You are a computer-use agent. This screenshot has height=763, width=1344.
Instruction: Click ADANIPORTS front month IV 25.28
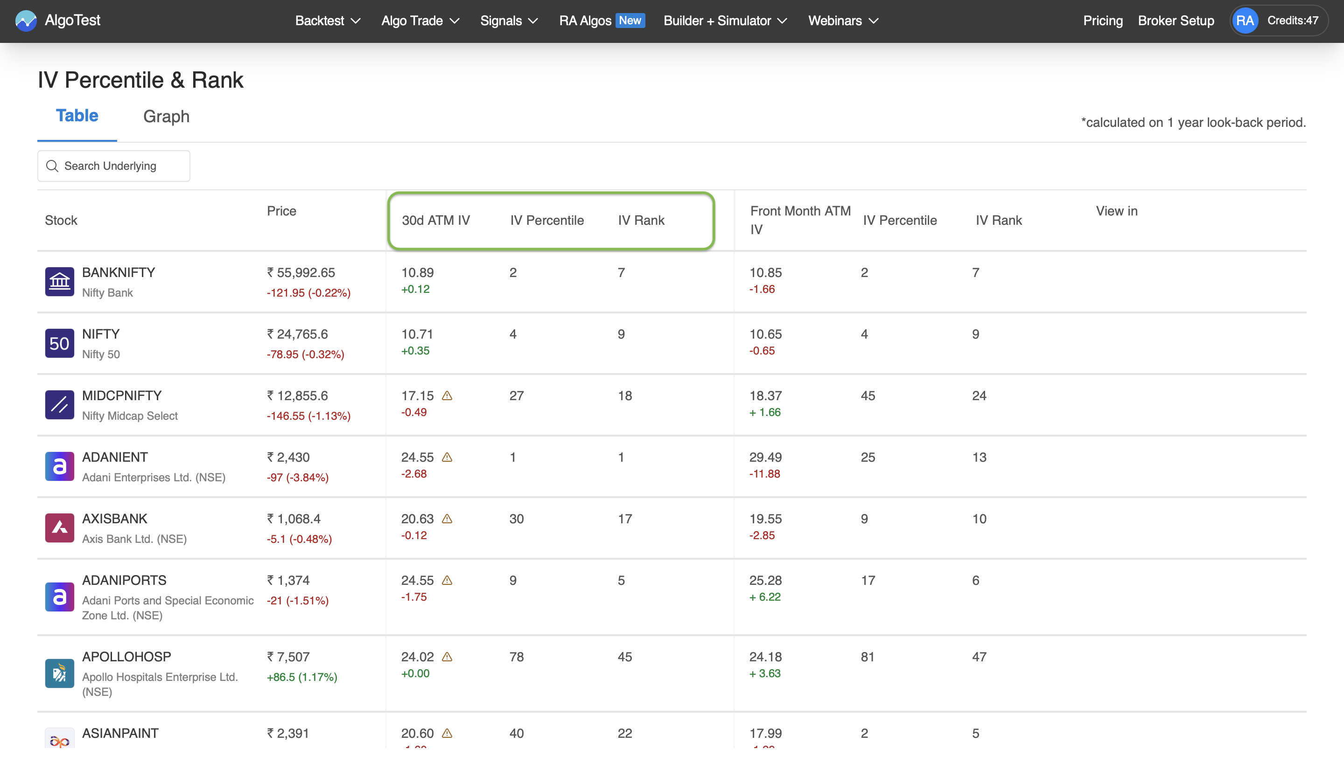765,580
